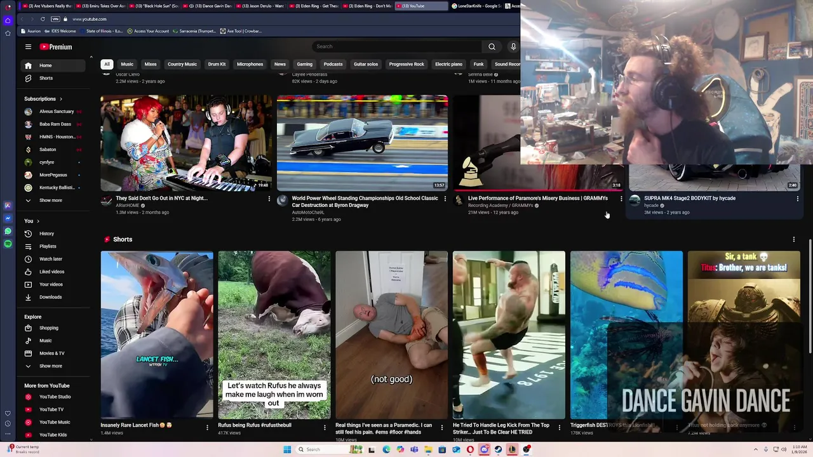Image resolution: width=813 pixels, height=457 pixels.
Task: Open Downloads in the sidebar
Action: (x=53, y=297)
